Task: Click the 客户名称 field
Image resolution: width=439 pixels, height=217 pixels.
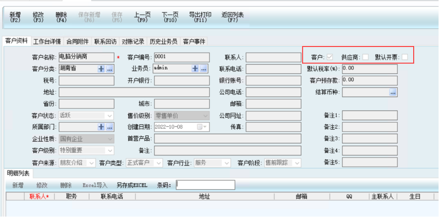Action: point(87,57)
